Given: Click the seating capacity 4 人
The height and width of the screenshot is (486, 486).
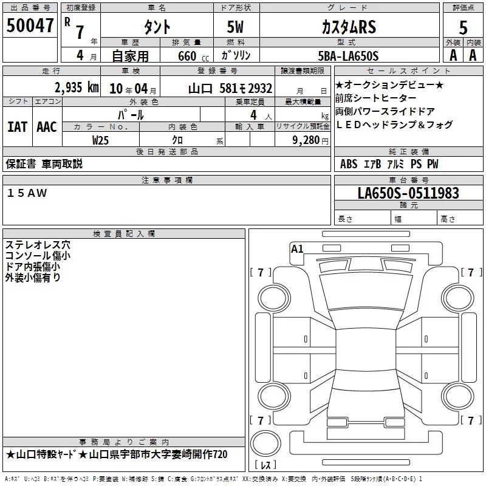Looking at the screenshot, I should click(x=261, y=115).
